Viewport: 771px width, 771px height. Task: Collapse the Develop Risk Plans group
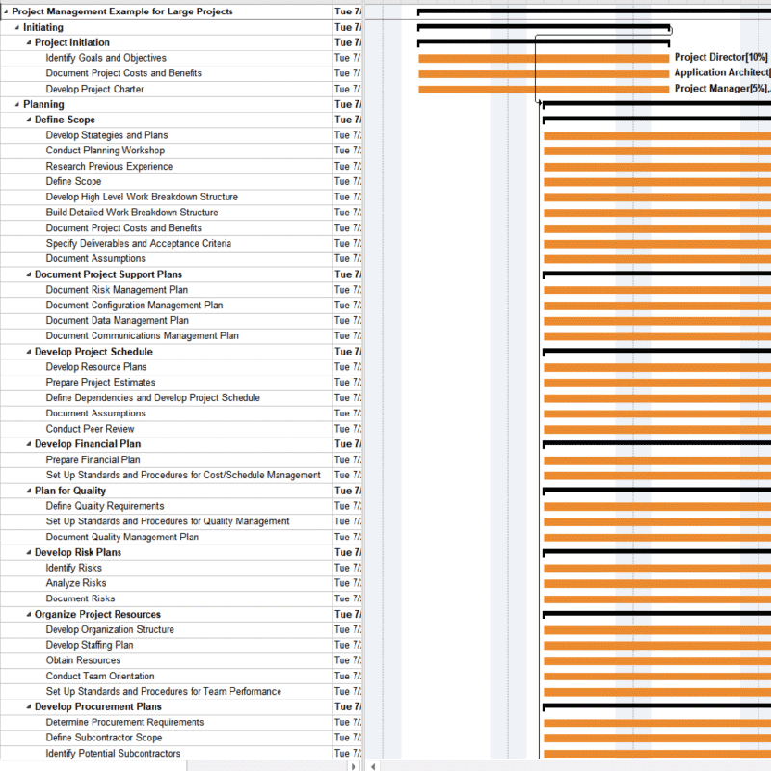29,552
